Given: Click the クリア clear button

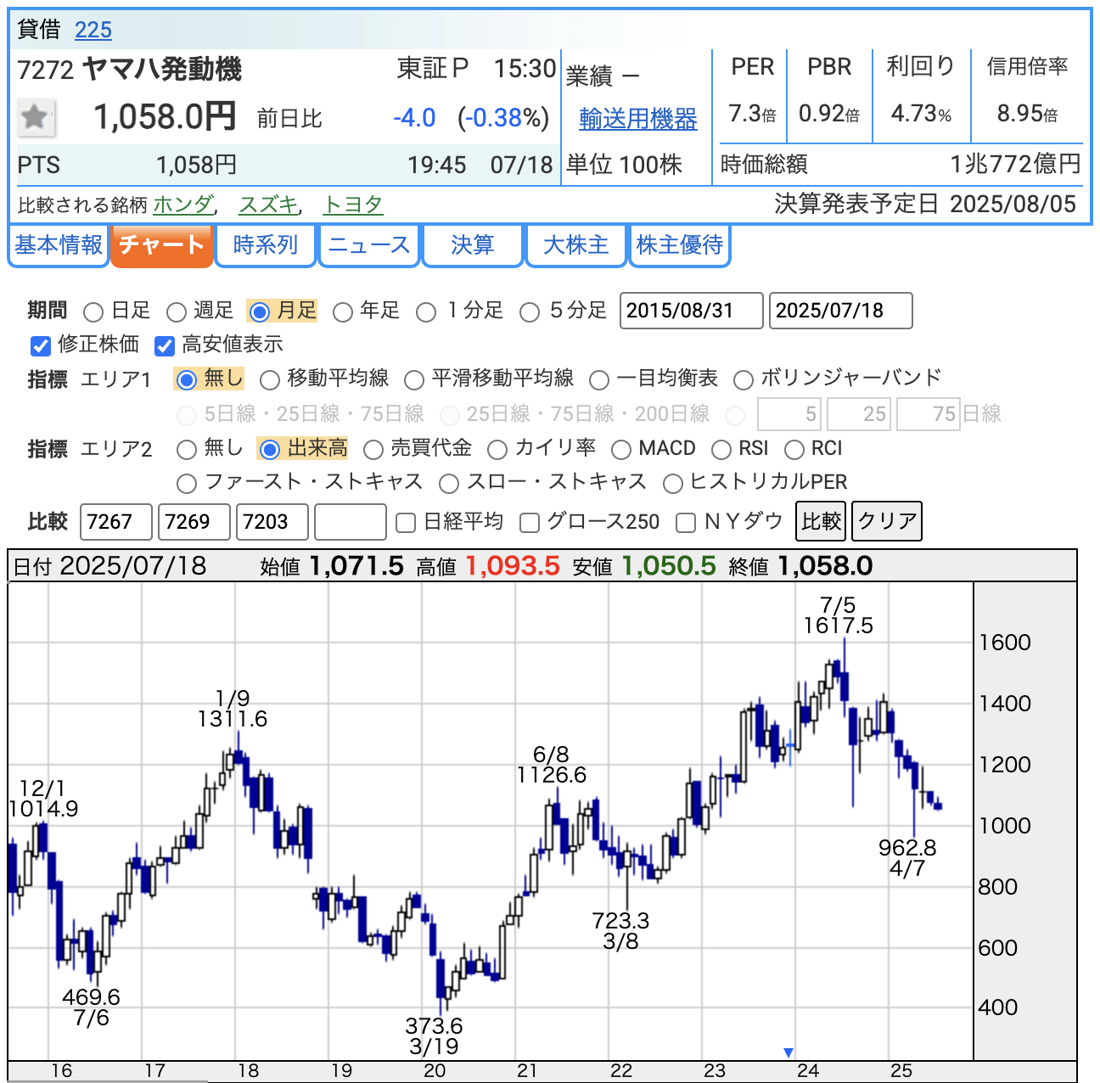Looking at the screenshot, I should (x=887, y=520).
